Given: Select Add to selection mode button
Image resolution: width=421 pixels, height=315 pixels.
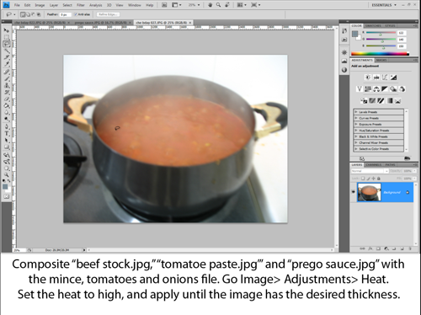Looking at the screenshot, I should (x=28, y=14).
